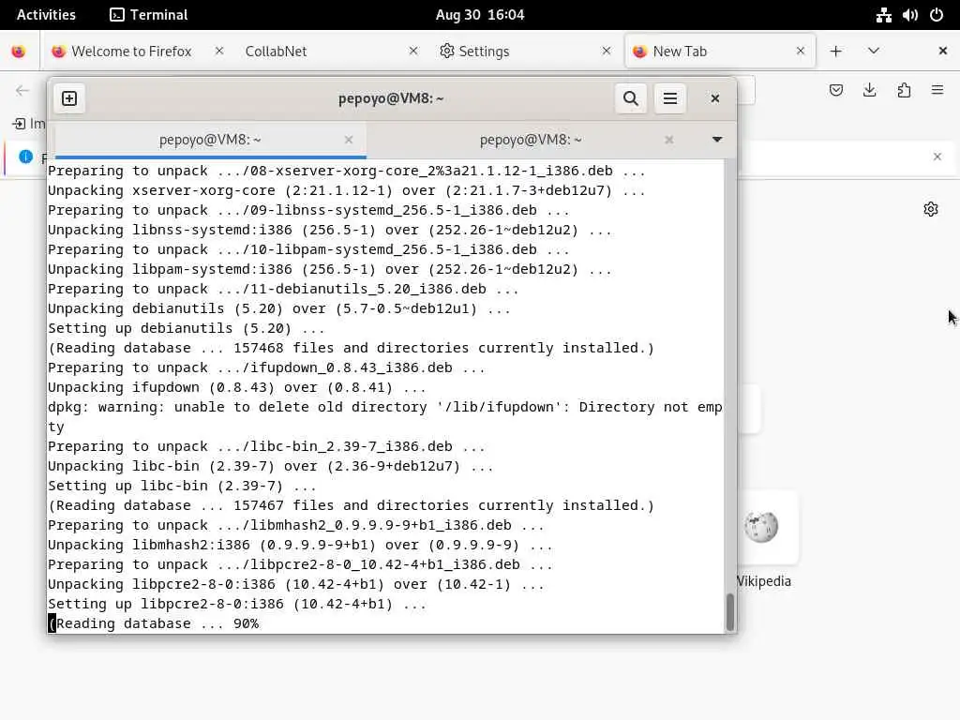This screenshot has height=720, width=960.
Task: Click the volume speaker icon
Action: (909, 15)
